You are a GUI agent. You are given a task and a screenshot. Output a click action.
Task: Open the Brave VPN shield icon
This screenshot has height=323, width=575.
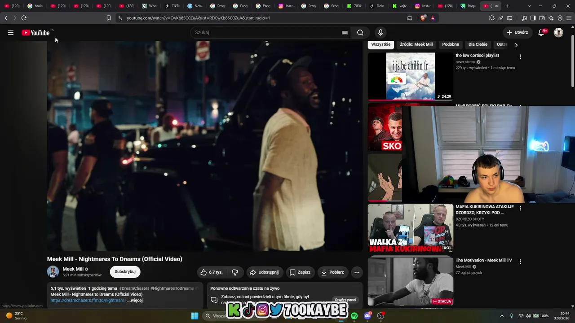point(560,18)
